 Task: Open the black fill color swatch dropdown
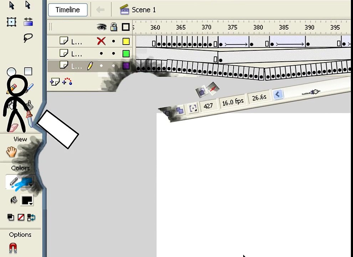click(x=27, y=200)
